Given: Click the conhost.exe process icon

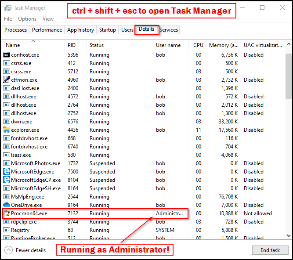Looking at the screenshot, I should point(7,55).
